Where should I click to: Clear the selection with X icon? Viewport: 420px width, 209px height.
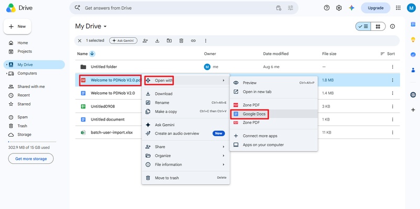(80, 41)
